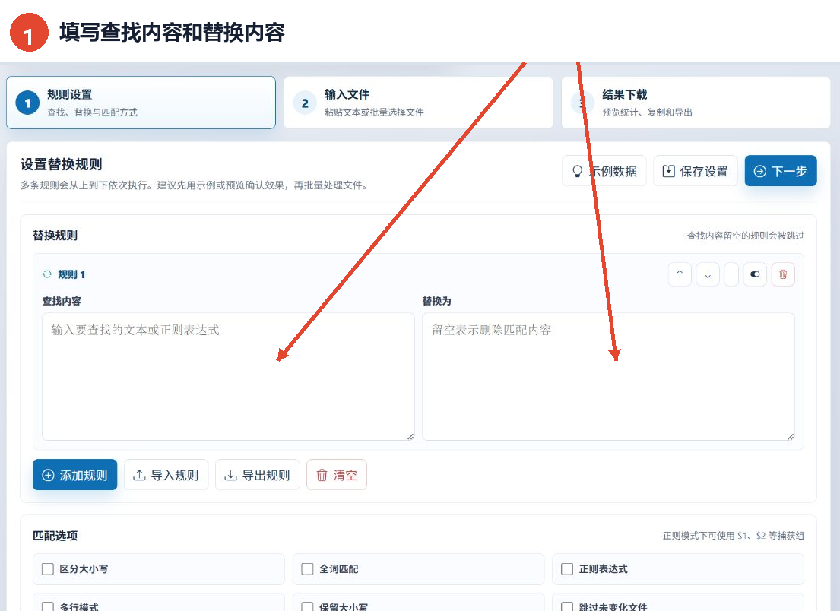Proceed with the 下一步 button
Image resolution: width=840 pixels, height=611 pixels.
click(x=781, y=171)
